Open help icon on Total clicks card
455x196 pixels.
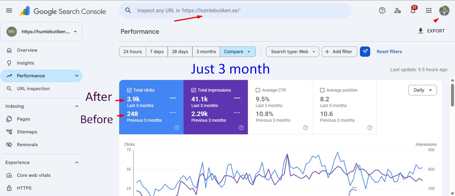coord(177,128)
